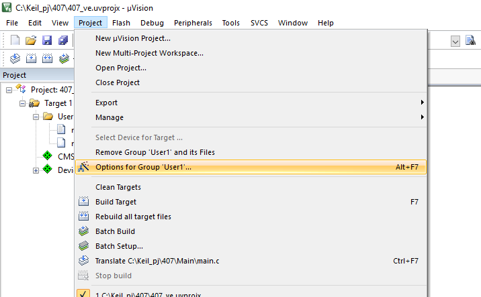This screenshot has width=481, height=297.
Task: Click the Save All toolbar icon
Action: point(63,40)
